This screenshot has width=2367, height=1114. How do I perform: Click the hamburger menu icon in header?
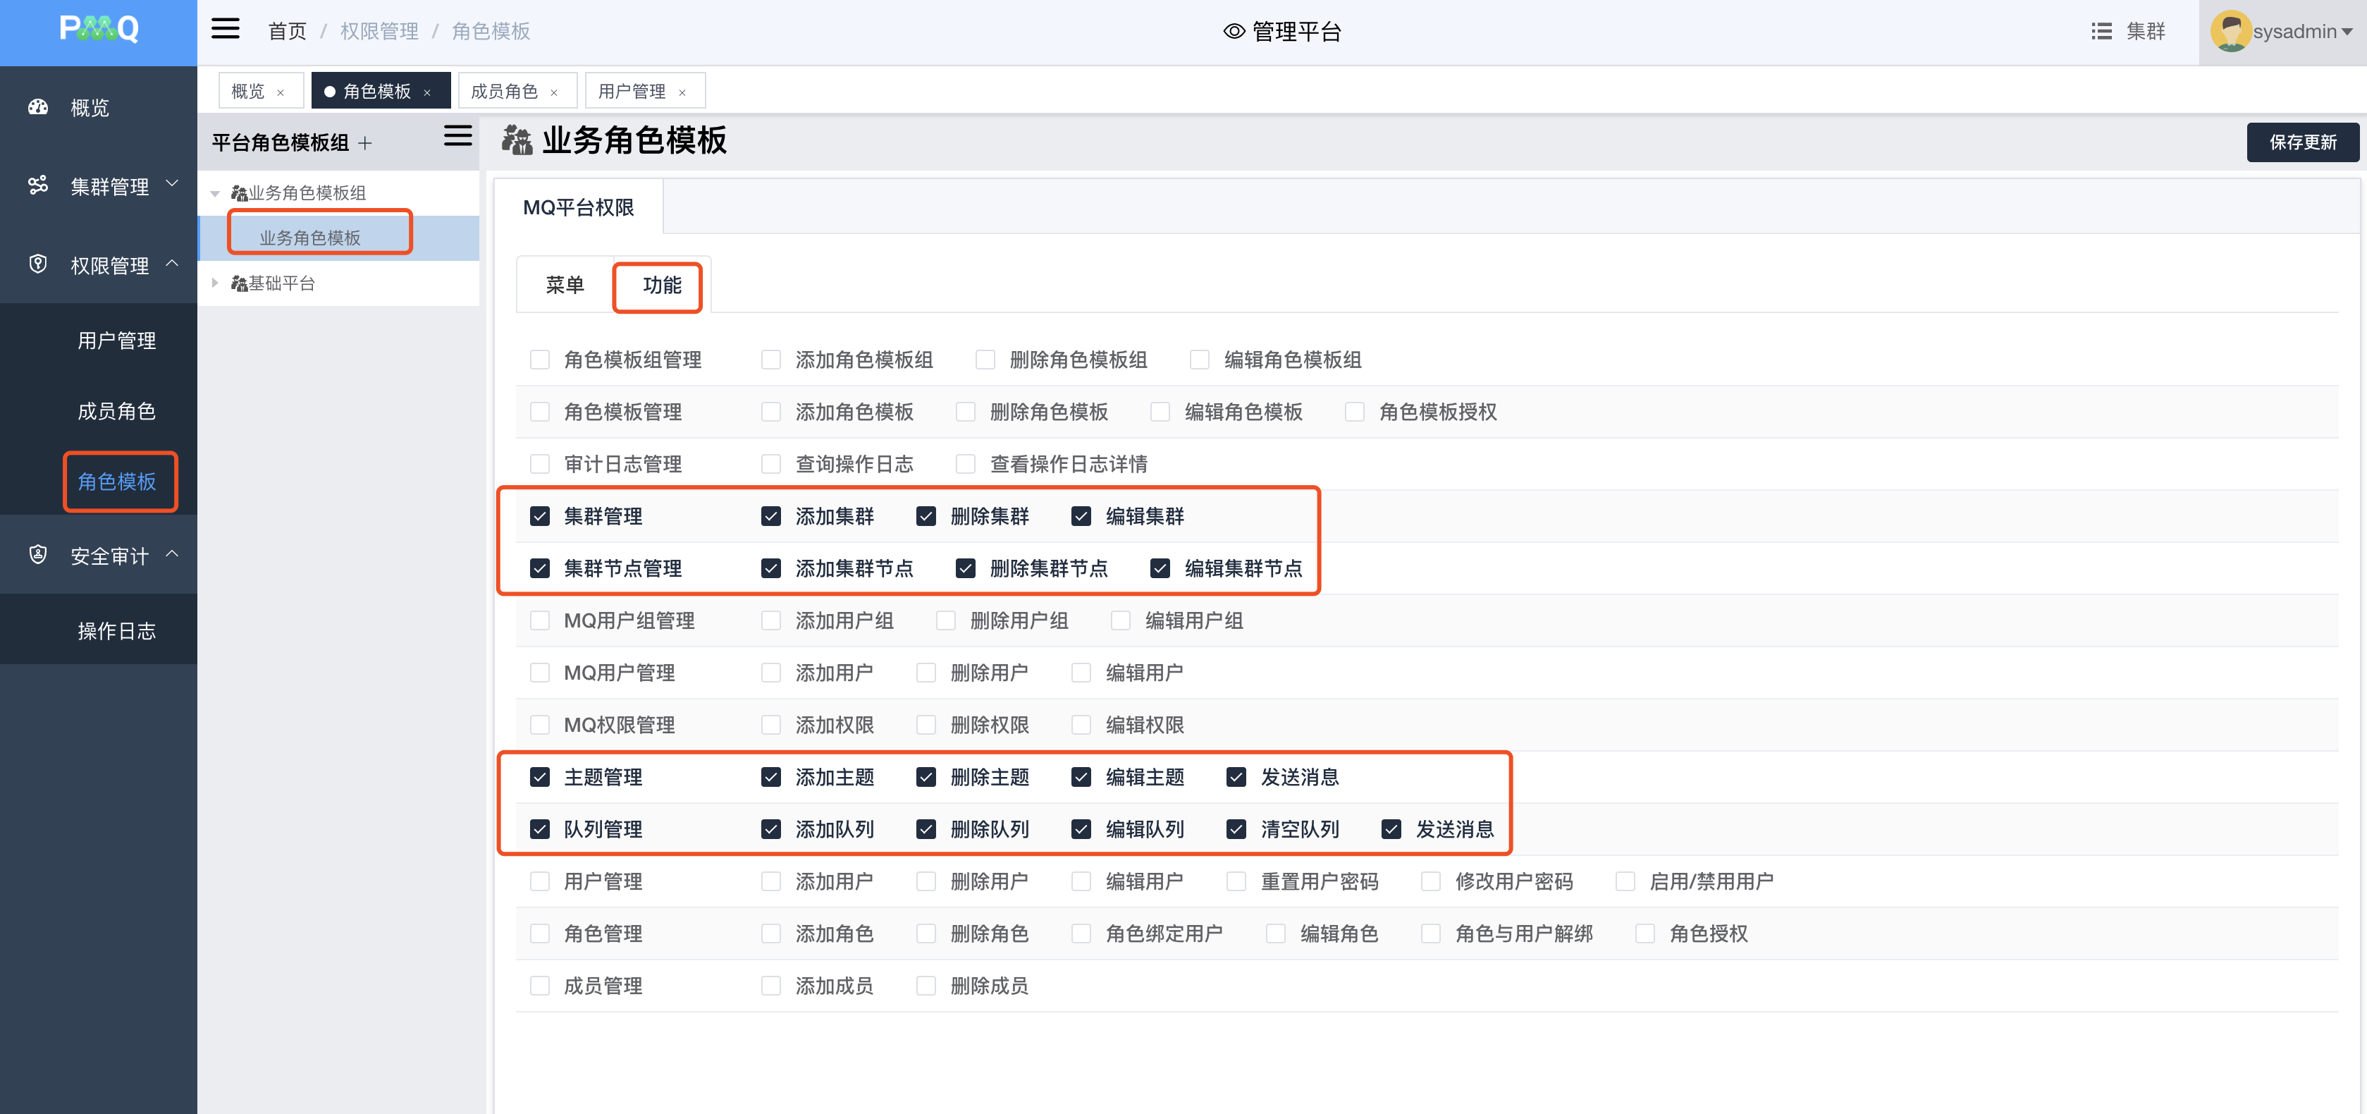[225, 30]
